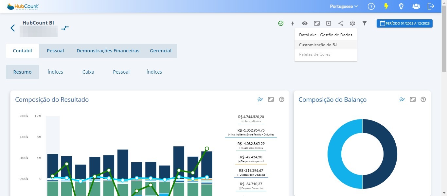This screenshot has width=447, height=196.
Task: Click the yellow lightning bolt header icon
Action: point(386,6)
